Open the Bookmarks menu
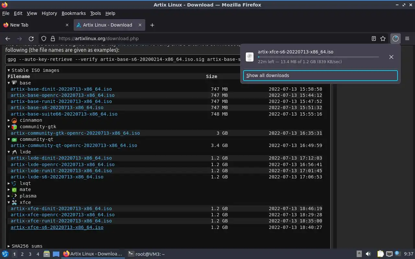The image size is (415, 259). 74,13
